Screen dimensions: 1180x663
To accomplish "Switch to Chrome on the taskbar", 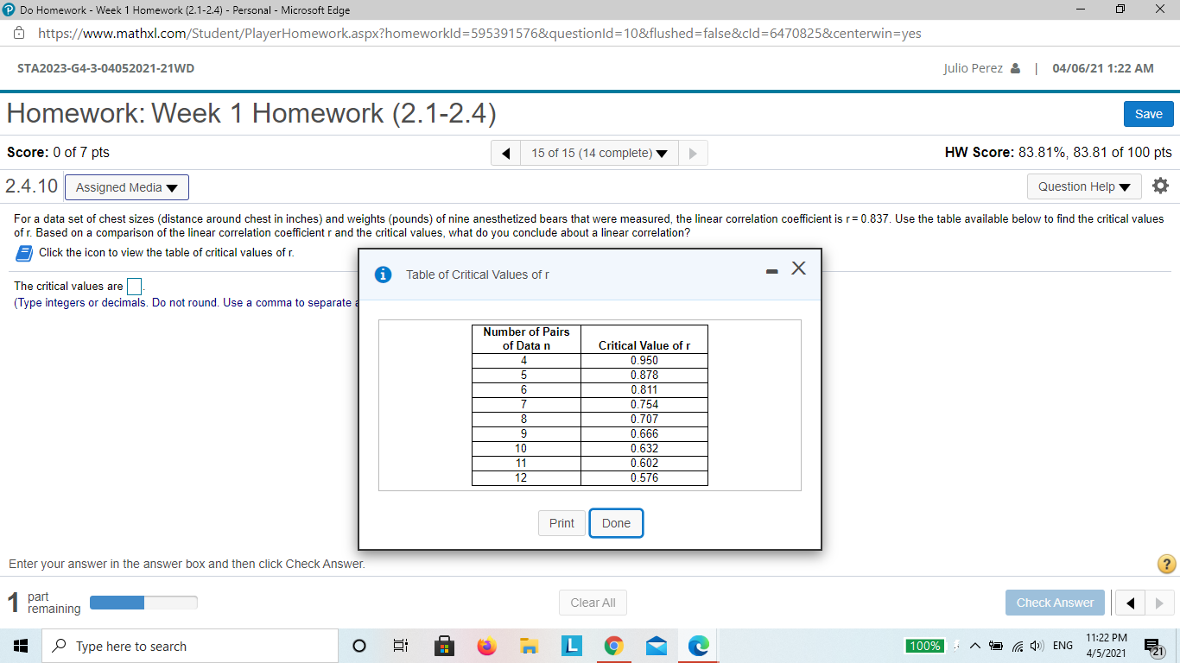I will click(x=612, y=646).
